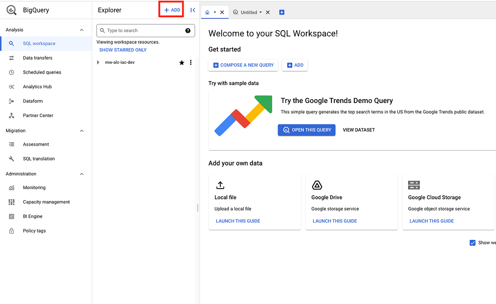The height and width of the screenshot is (304, 496).
Task: Open a new editor tab with the plus icon
Action: [x=282, y=12]
